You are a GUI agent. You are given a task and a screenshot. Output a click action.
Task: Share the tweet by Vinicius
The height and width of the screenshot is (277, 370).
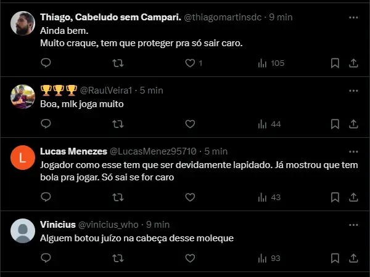(x=353, y=258)
